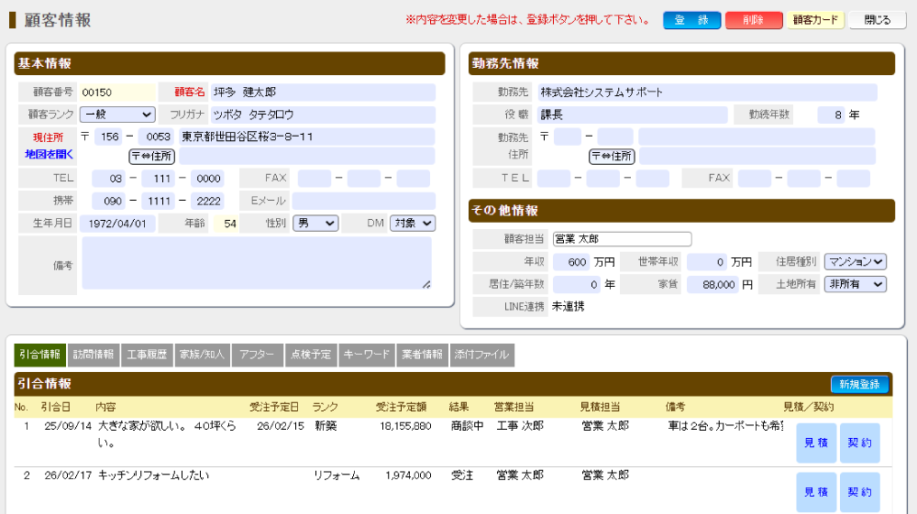Click the postal code field showing 156

tap(107, 137)
